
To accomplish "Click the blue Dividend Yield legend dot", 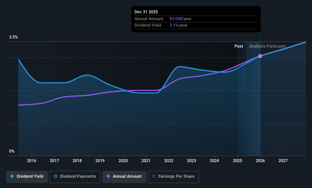I will [x=12, y=176].
